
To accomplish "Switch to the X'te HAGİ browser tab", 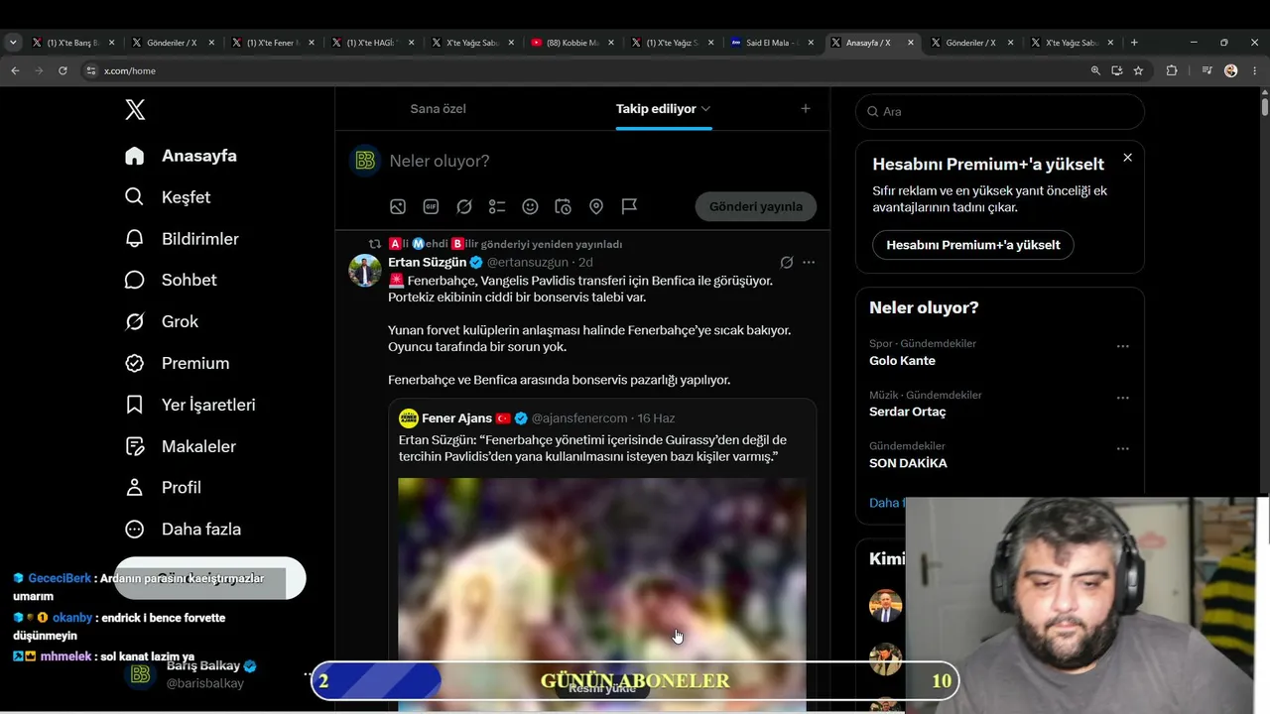I will pos(373,43).
